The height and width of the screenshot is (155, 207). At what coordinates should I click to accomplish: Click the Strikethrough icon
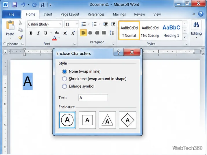coord(57,33)
